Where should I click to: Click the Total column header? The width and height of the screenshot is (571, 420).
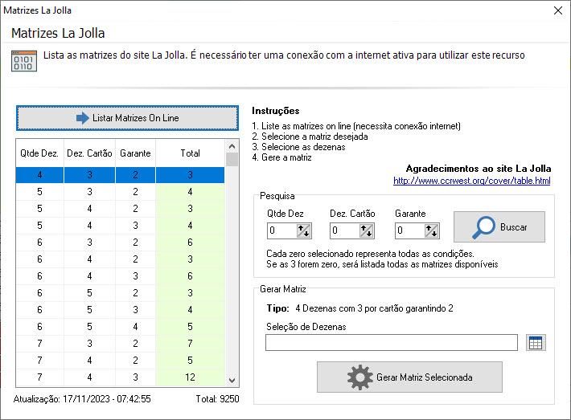click(x=190, y=153)
